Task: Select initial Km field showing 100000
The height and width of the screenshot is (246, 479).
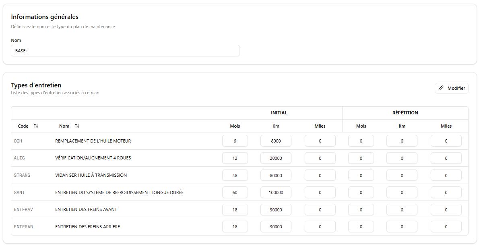Action: click(275, 192)
